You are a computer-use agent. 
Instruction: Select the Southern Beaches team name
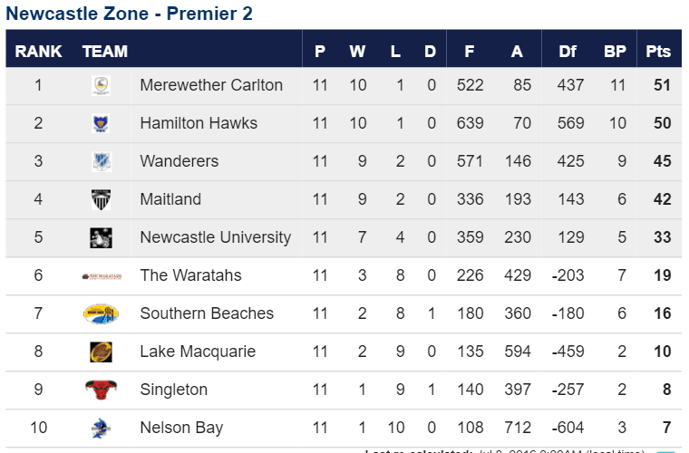[x=207, y=313]
